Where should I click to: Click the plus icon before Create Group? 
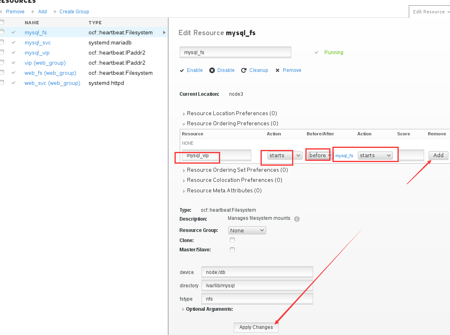(55, 12)
